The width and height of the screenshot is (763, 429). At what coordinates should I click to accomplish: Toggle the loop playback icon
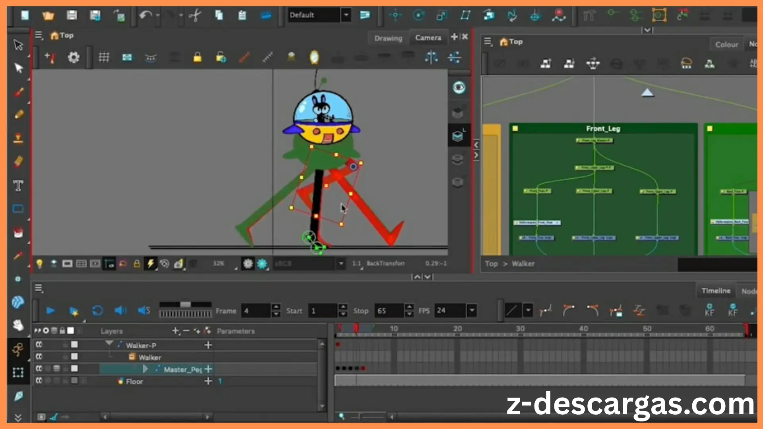97,311
